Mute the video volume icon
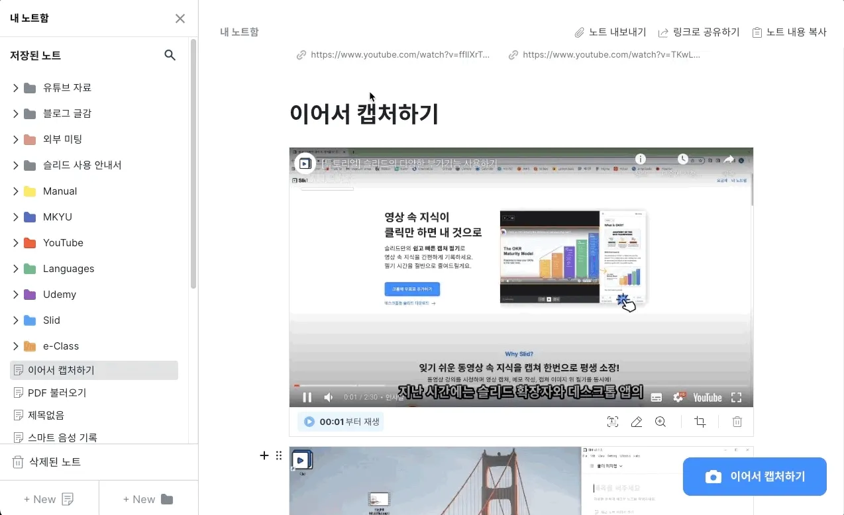 tap(329, 397)
